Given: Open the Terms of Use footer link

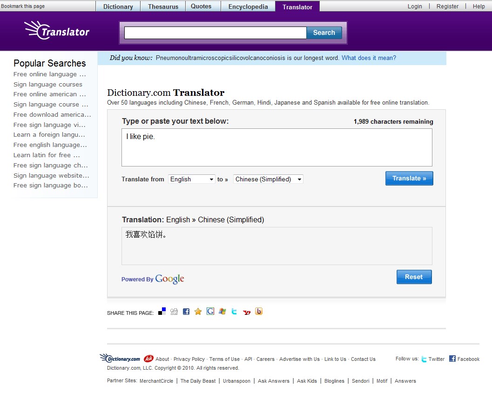Looking at the screenshot, I should tap(224, 359).
